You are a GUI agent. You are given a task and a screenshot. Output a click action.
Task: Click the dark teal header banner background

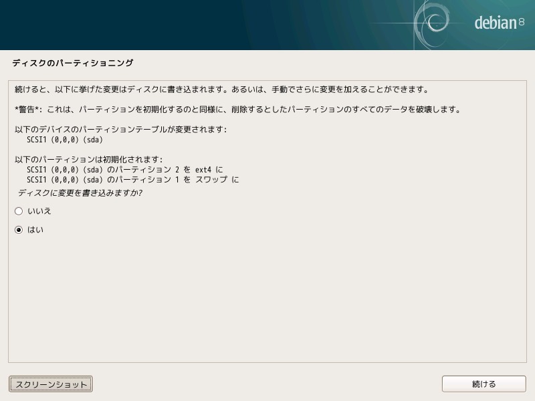tap(171, 25)
